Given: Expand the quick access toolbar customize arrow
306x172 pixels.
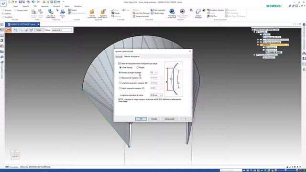Looking at the screenshot, I should tap(63, 2).
